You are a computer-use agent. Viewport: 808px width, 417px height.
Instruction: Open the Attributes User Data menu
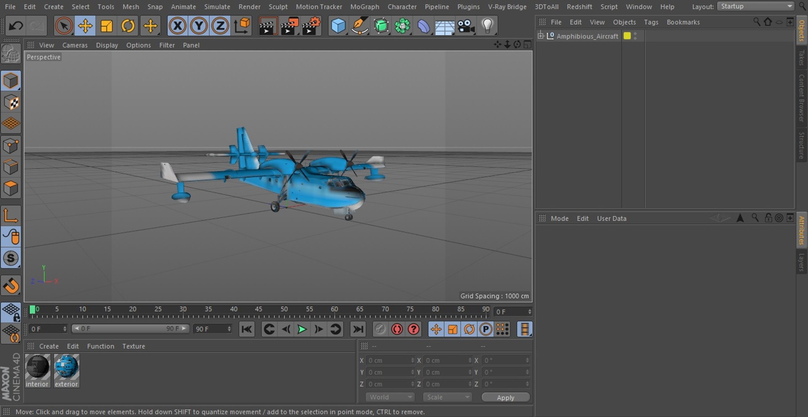click(x=611, y=218)
